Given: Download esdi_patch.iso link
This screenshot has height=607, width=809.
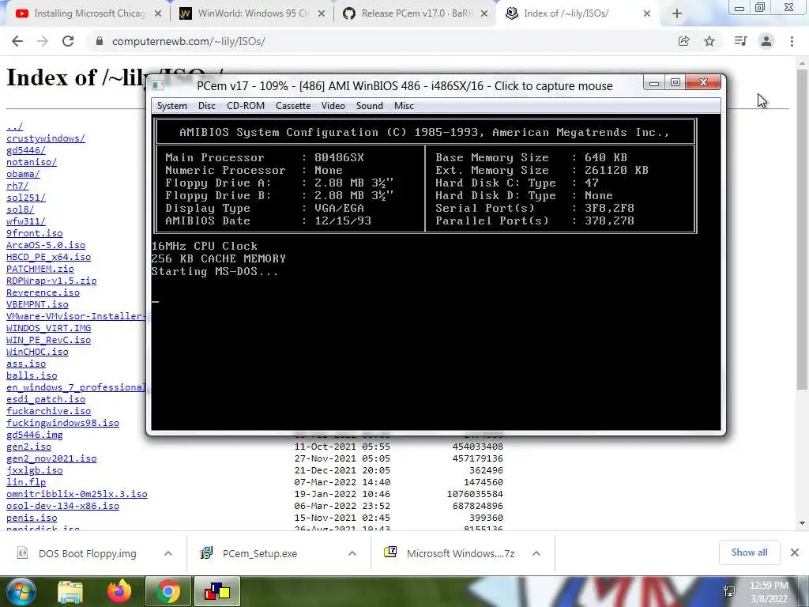Looking at the screenshot, I should [46, 399].
